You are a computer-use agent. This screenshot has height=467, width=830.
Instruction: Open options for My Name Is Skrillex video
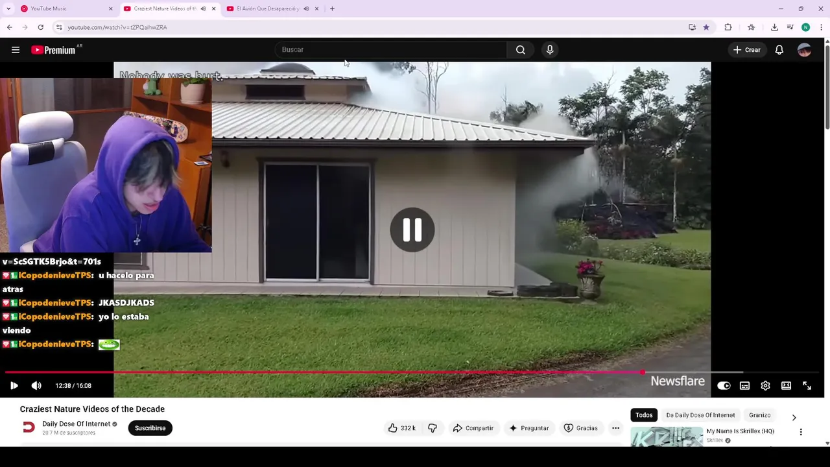click(801, 432)
